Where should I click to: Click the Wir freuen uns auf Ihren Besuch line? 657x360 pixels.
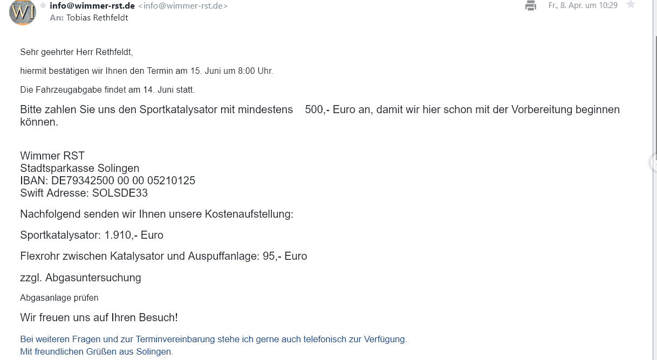(x=99, y=317)
